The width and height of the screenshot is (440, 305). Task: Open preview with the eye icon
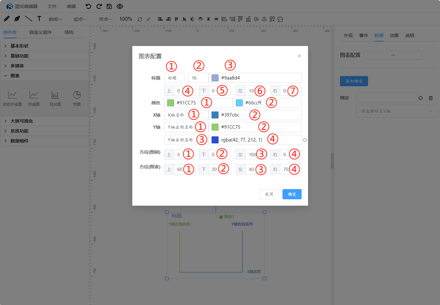120,6
